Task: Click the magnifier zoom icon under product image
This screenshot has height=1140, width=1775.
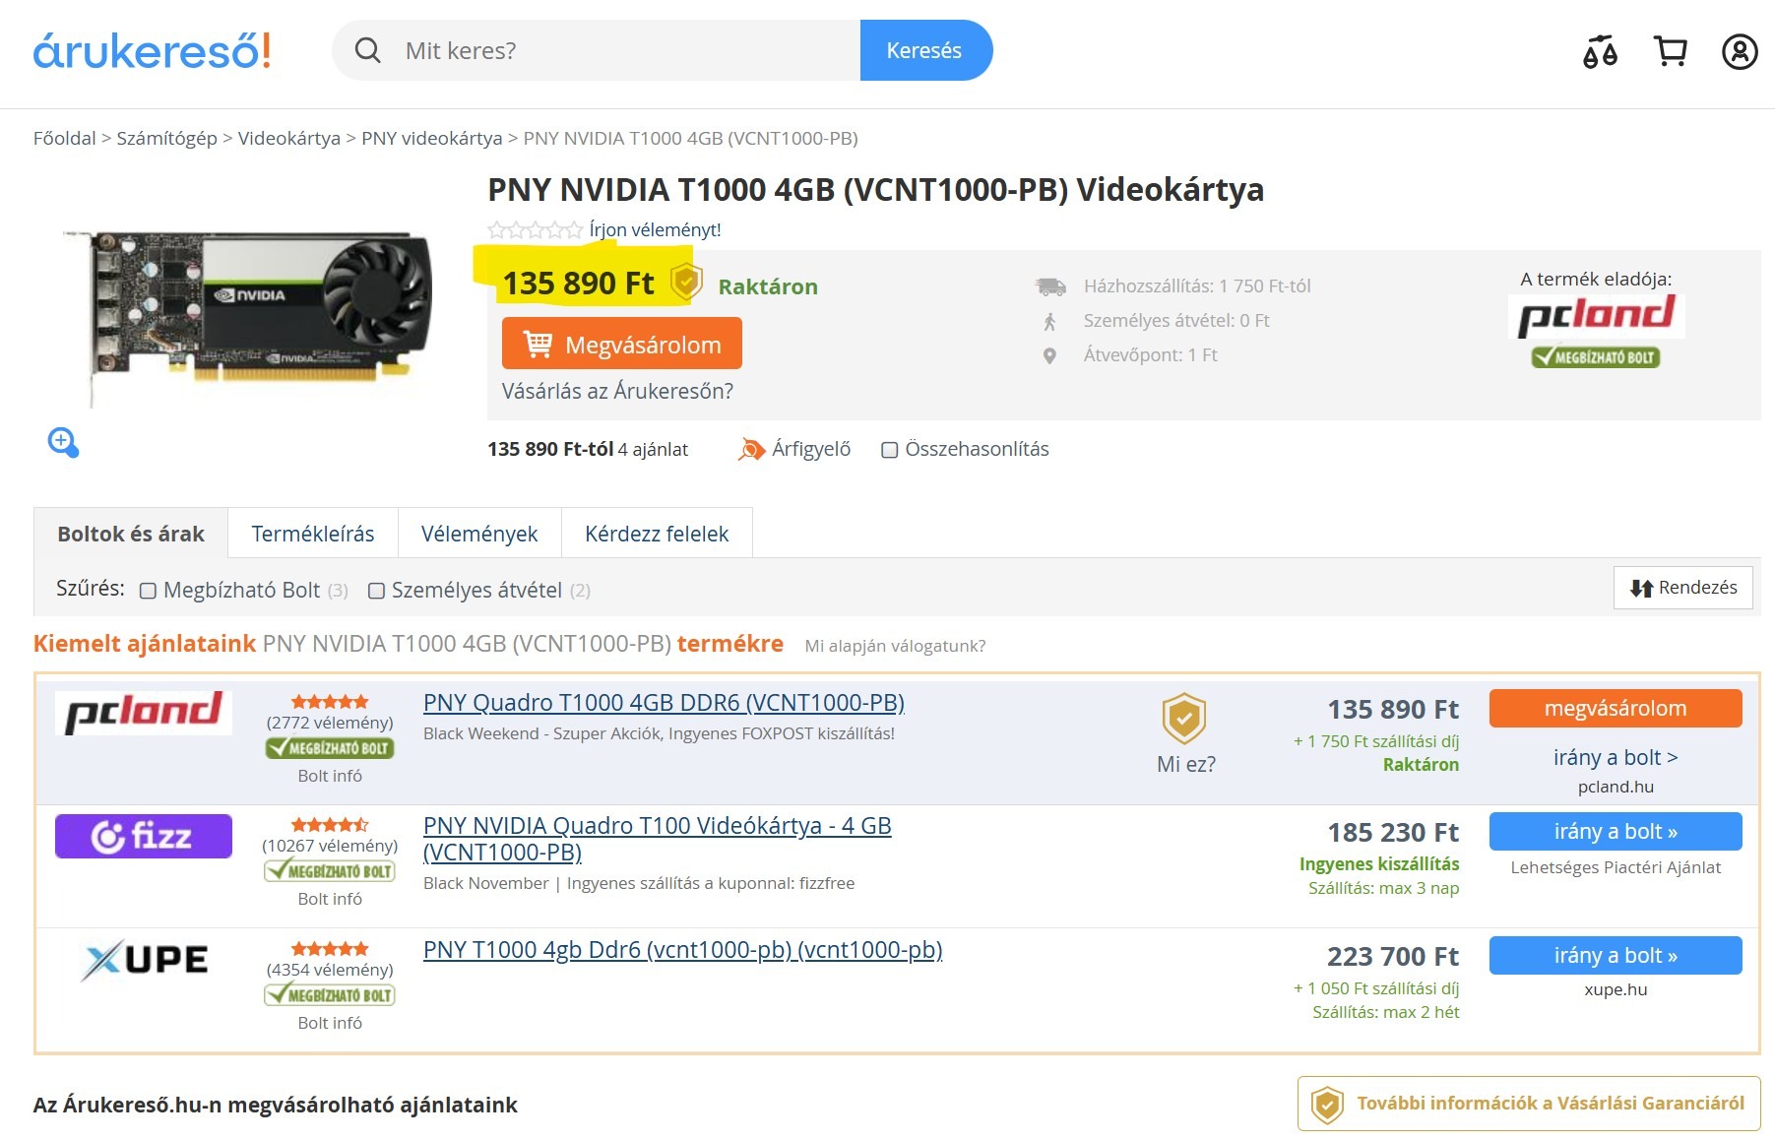Action: (x=63, y=443)
